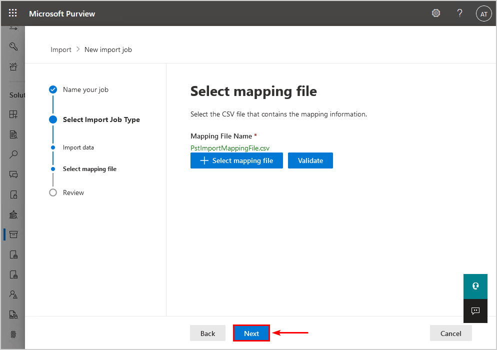The image size is (497, 350).
Task: Open the insider risk person-warning icon
Action: coord(13,294)
